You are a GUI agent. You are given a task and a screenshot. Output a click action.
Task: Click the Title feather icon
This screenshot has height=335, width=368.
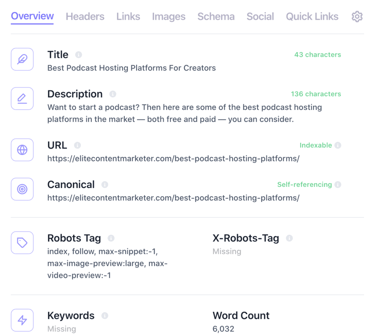(x=22, y=59)
